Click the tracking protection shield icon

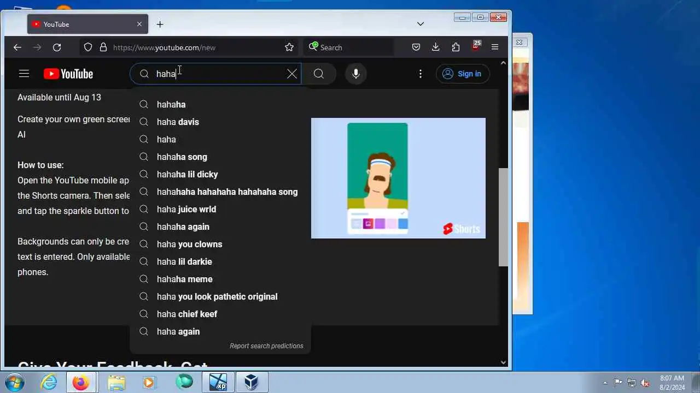88,47
